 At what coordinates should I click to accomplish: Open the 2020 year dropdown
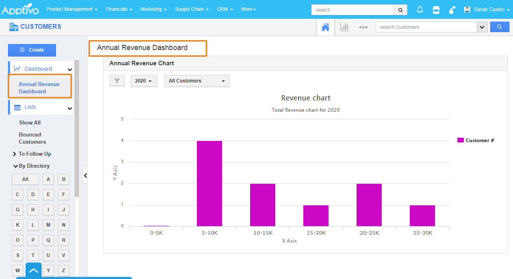(x=144, y=81)
